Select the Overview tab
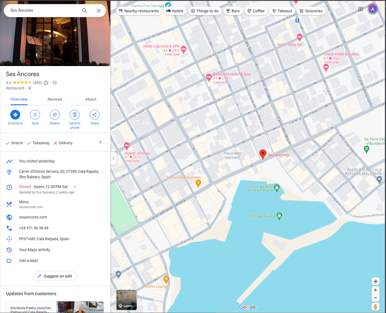Viewport: 386px width, 313px height. 19,99
